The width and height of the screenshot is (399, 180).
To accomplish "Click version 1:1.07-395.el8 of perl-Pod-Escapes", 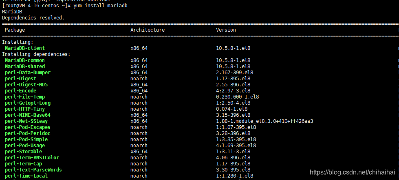I will pos(236,127).
